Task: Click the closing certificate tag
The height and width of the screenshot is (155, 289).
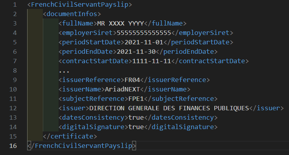Action: tap(70, 137)
